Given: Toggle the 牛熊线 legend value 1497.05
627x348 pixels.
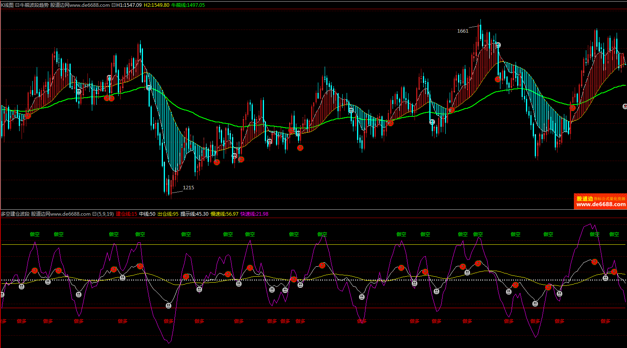Looking at the screenshot, I should click(x=188, y=5).
